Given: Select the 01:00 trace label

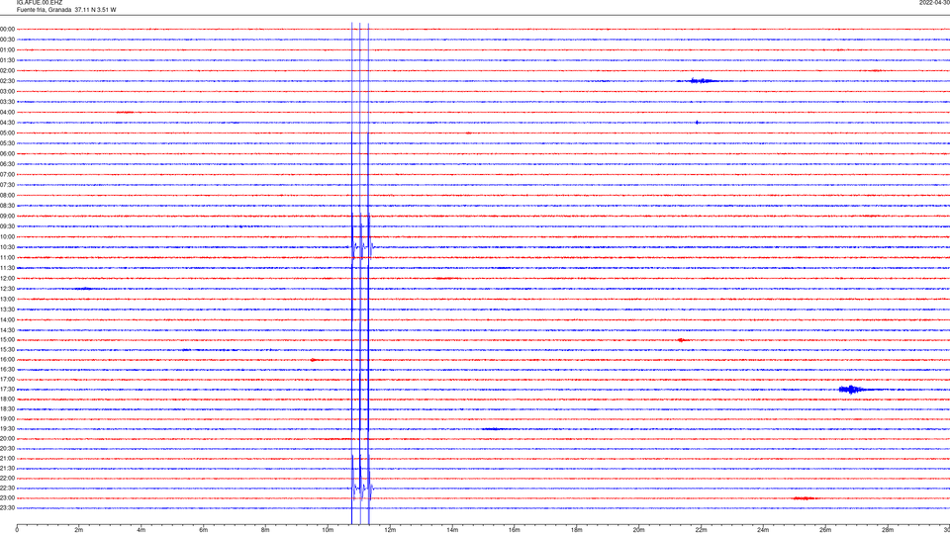Looking at the screenshot, I should (7, 49).
